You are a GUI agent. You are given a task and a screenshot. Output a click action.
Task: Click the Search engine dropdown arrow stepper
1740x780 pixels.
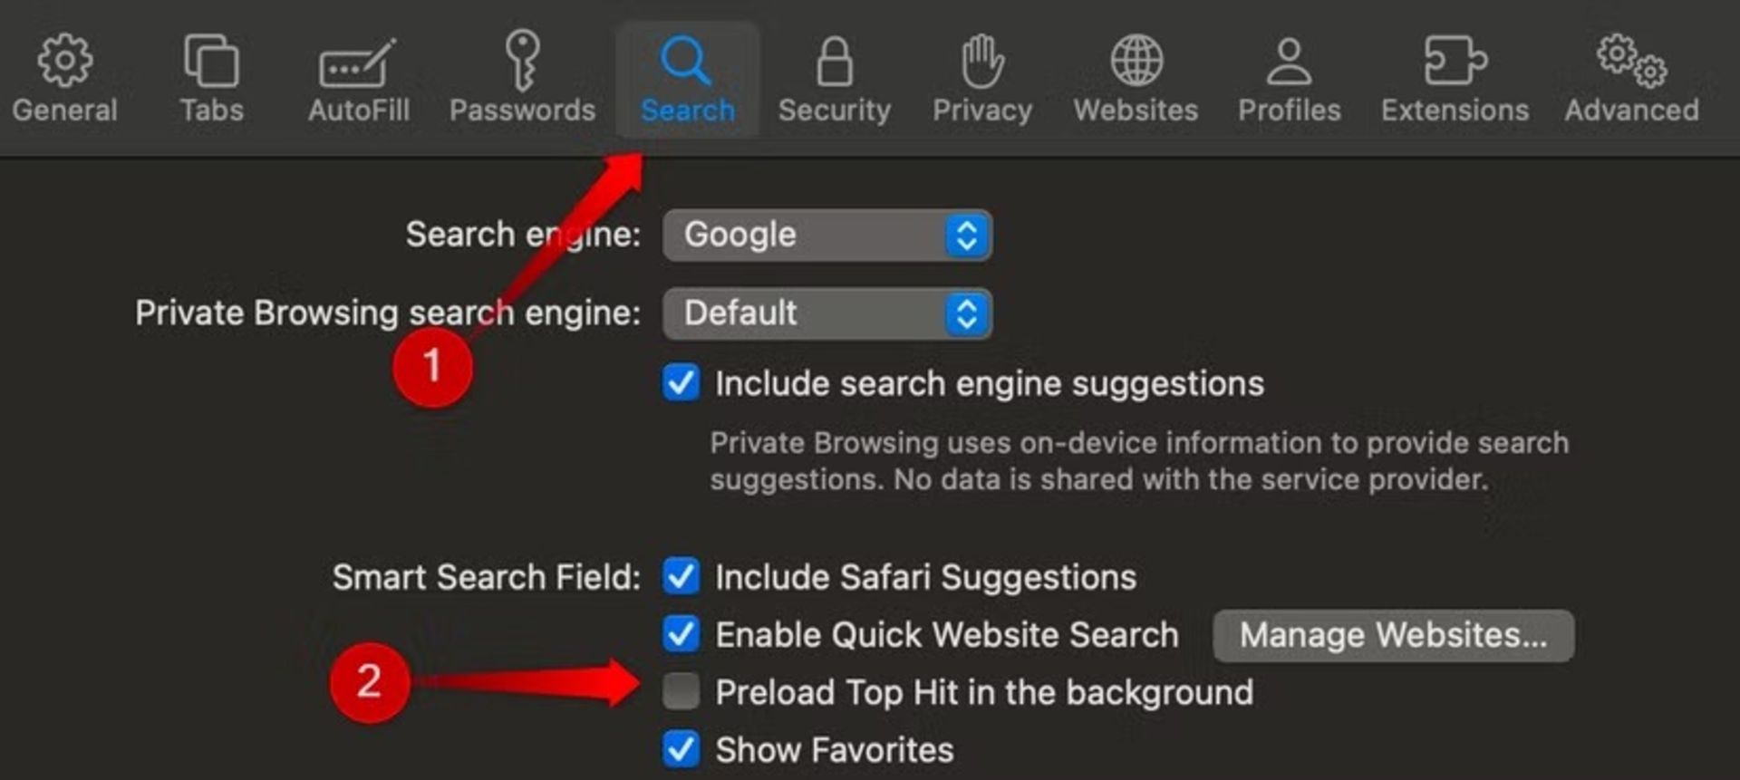pos(967,236)
